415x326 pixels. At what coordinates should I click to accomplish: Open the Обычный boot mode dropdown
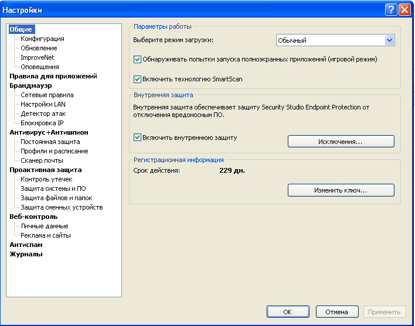pyautogui.click(x=335, y=40)
